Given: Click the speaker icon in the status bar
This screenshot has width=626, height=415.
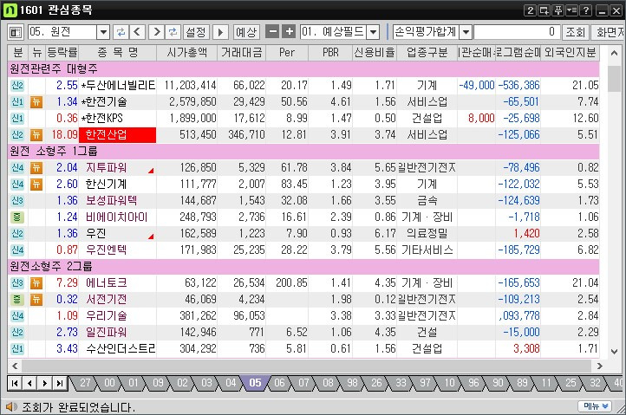Looking at the screenshot, I should click(11, 407).
